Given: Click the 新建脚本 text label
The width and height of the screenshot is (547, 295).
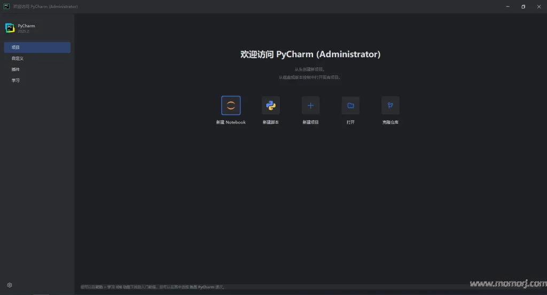Looking at the screenshot, I should tap(271, 122).
